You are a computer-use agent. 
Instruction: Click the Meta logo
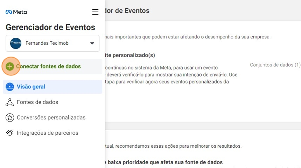(x=16, y=12)
